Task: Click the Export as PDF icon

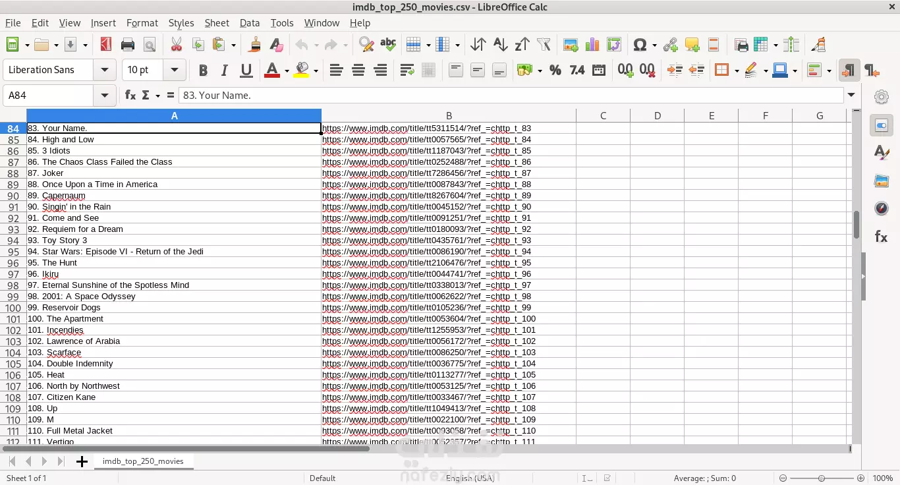Action: pos(105,45)
